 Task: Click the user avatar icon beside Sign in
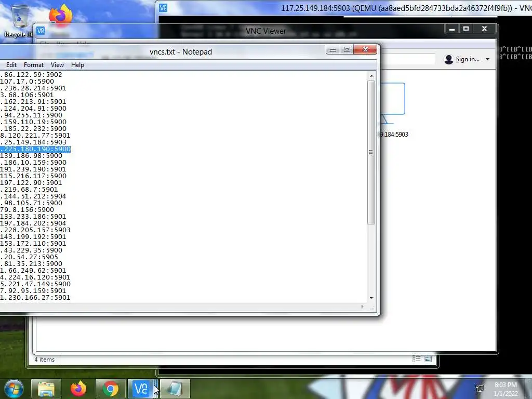click(x=449, y=59)
